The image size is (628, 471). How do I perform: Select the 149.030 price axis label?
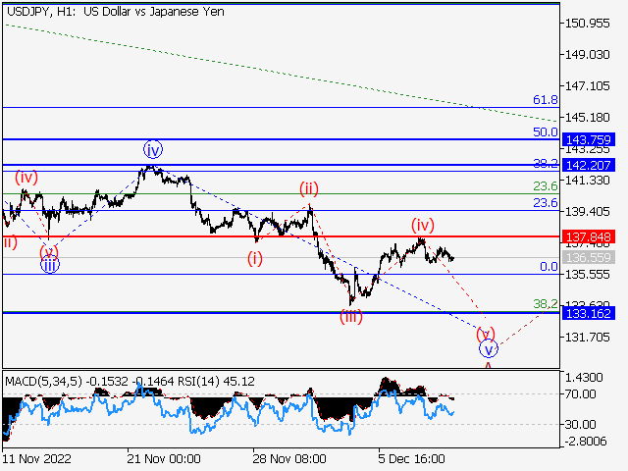[587, 55]
